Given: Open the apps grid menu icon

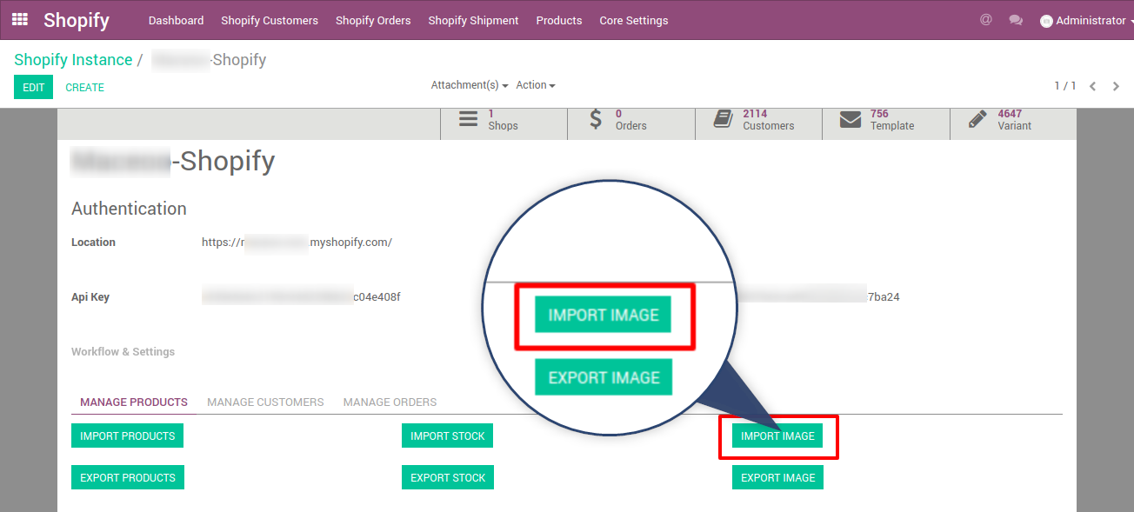Looking at the screenshot, I should [19, 19].
